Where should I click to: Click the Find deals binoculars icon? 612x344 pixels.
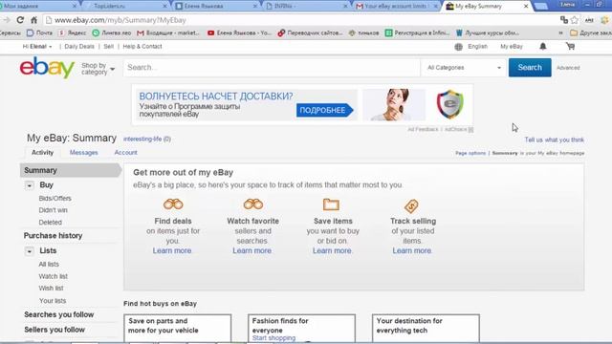tap(173, 204)
